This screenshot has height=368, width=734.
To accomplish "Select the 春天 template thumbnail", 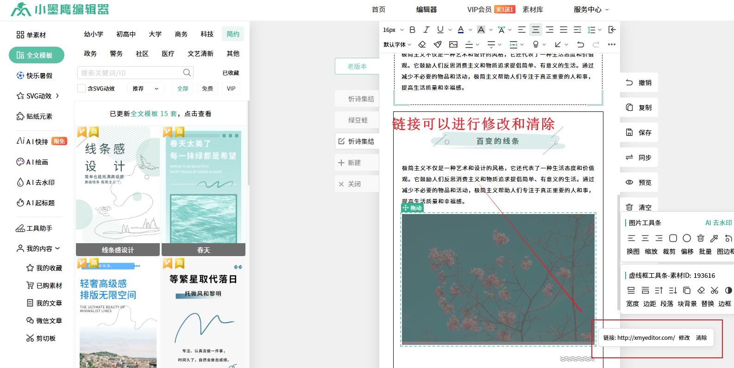I will [203, 190].
